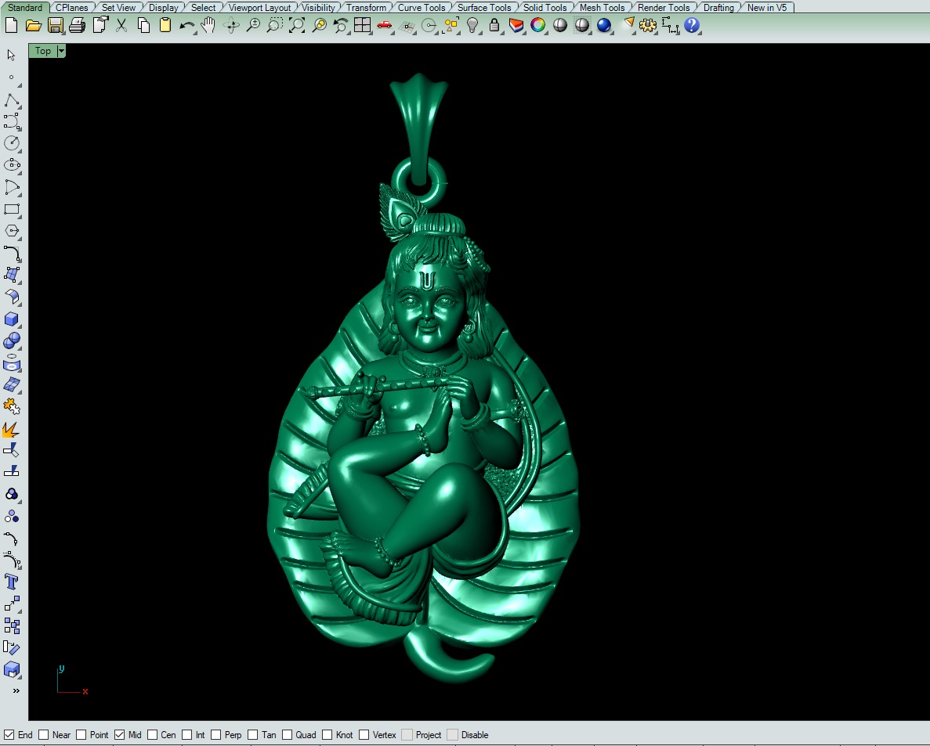Image resolution: width=930 pixels, height=746 pixels.
Task: Click the red car icon
Action: click(x=385, y=26)
